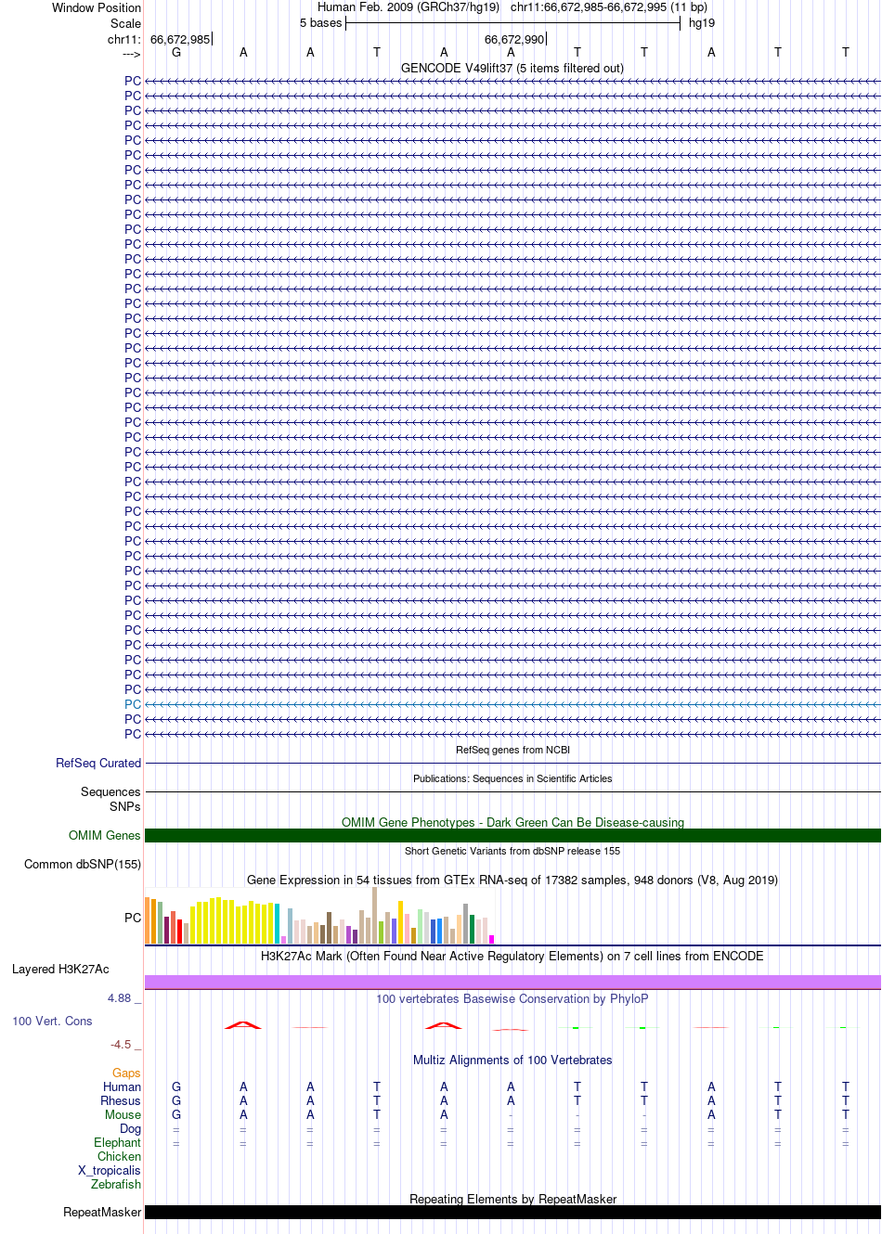Click the Dog alignment row label

pyautogui.click(x=131, y=1129)
